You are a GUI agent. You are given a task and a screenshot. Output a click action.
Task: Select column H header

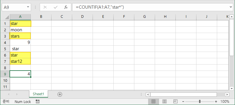[x=165, y=17]
